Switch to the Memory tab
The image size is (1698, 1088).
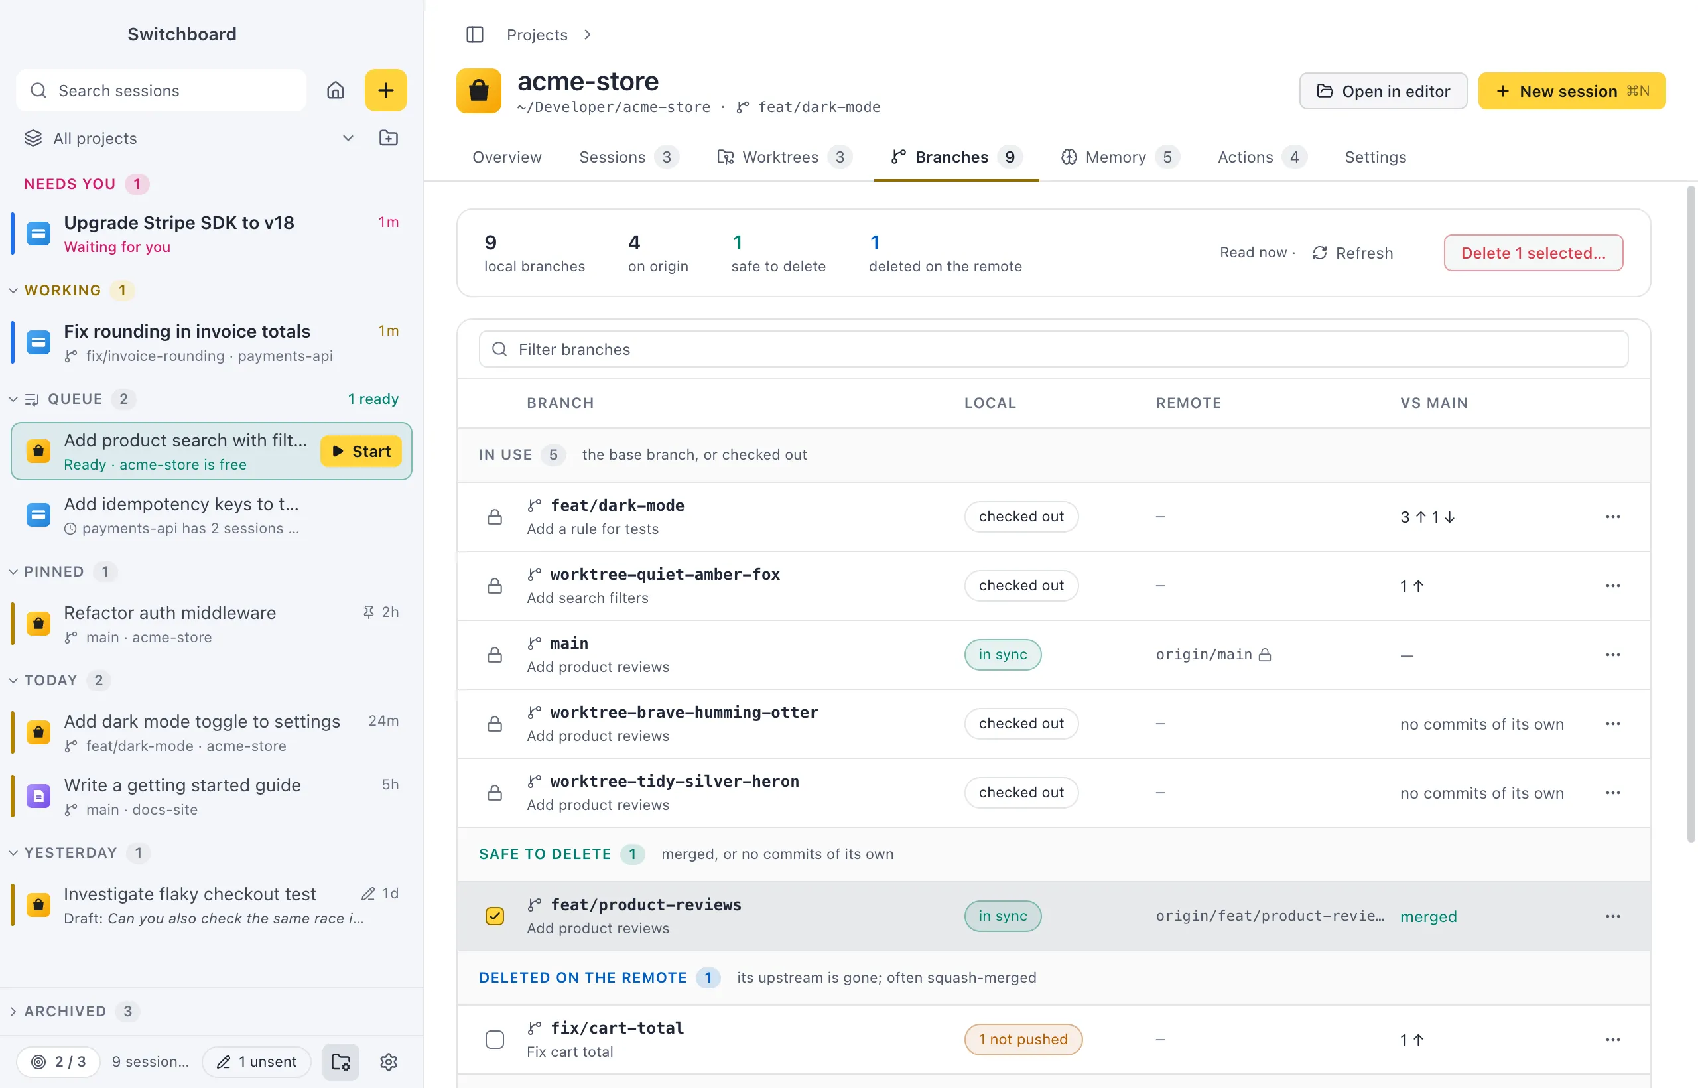(1119, 157)
